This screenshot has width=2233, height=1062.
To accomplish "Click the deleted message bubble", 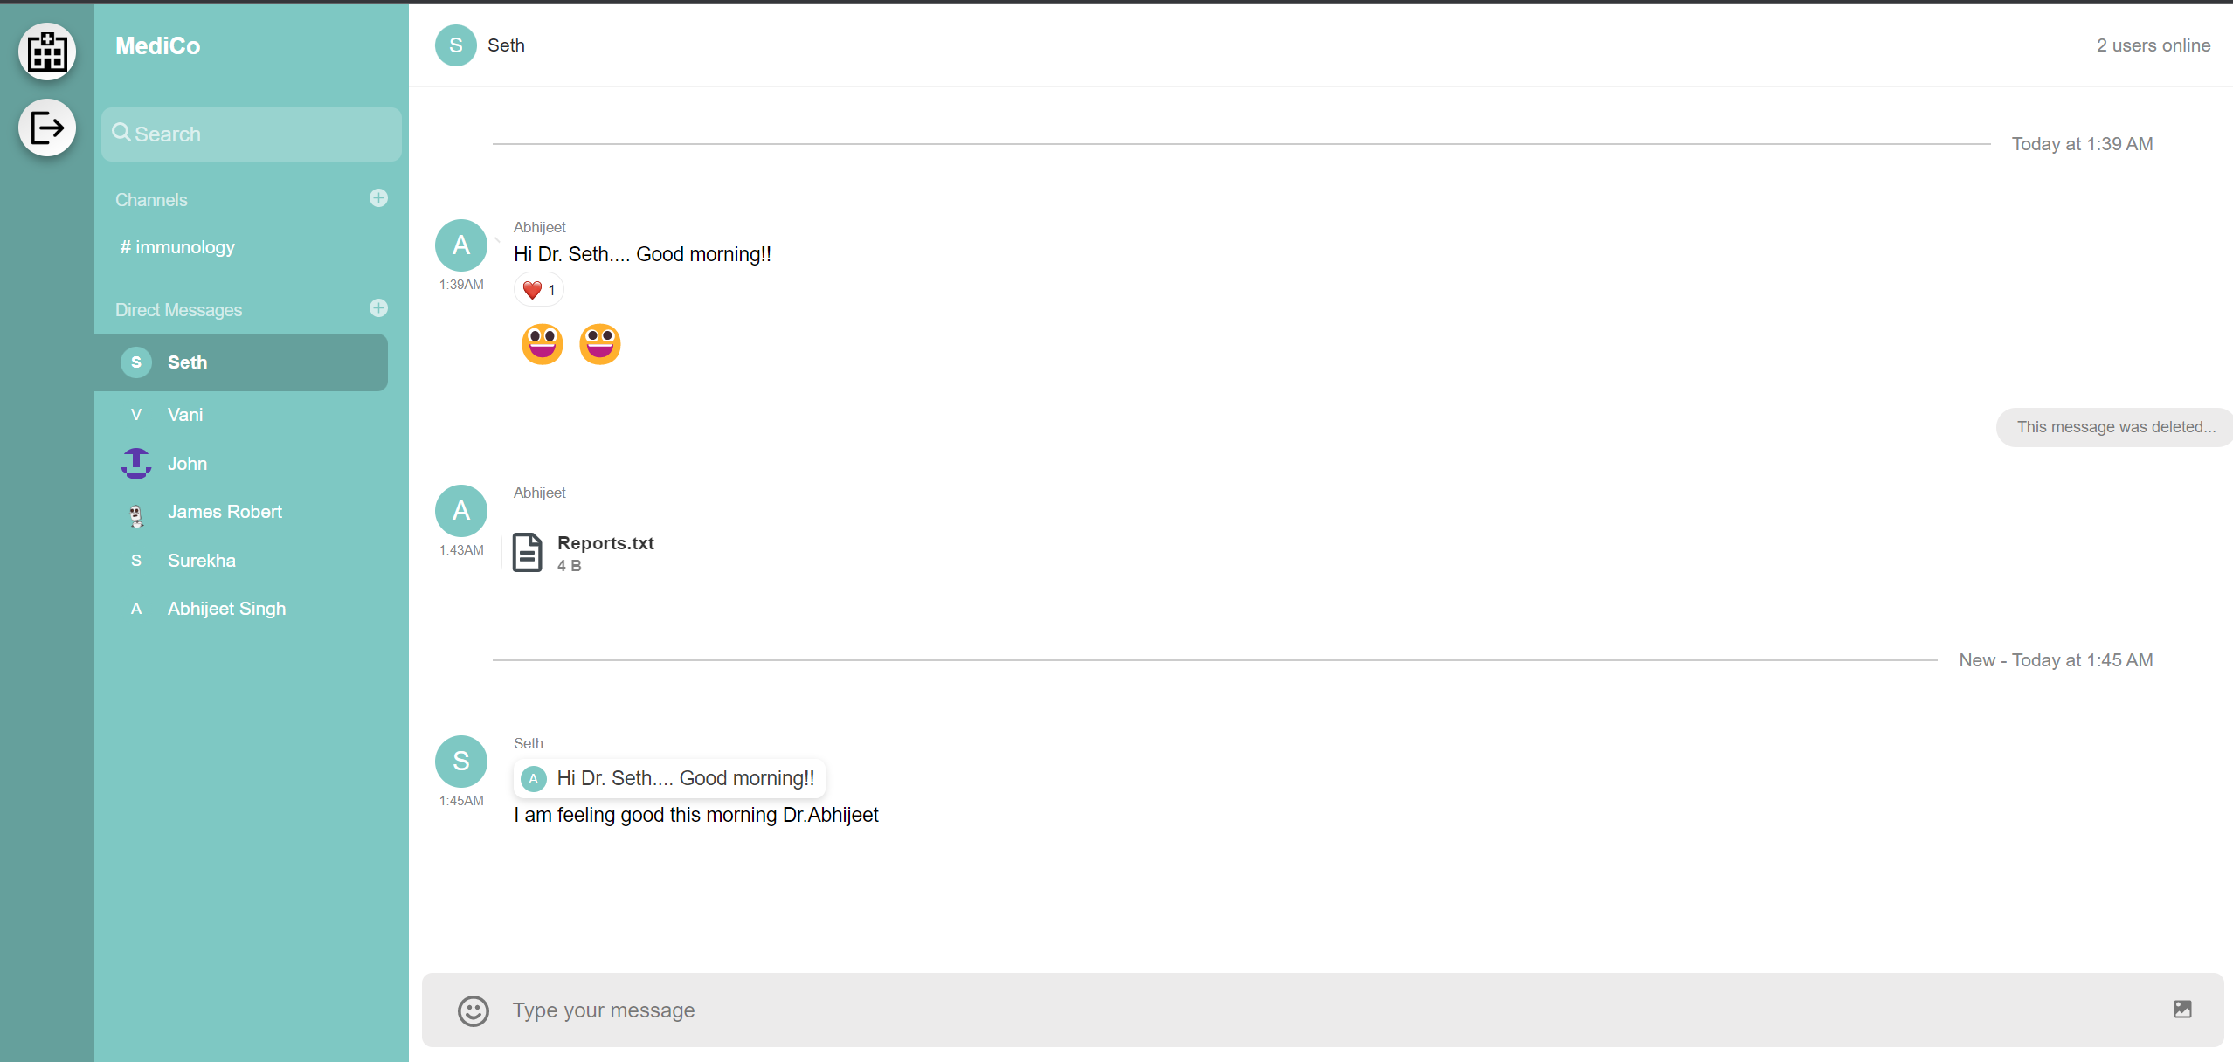I will [2115, 427].
